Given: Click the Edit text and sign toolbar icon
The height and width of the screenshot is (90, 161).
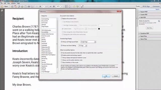Looking at the screenshot, I should pyautogui.click(x=19, y=6).
